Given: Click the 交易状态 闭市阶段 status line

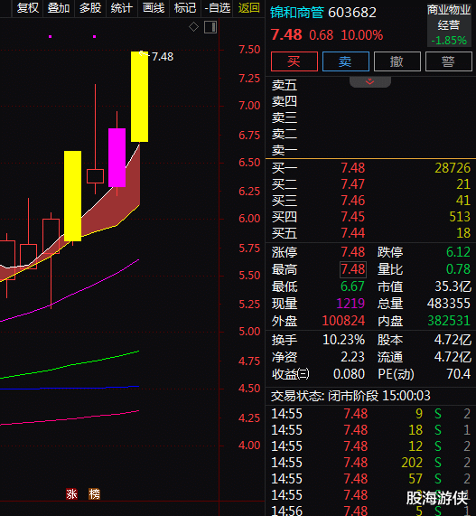Looking at the screenshot, I should [x=350, y=396].
